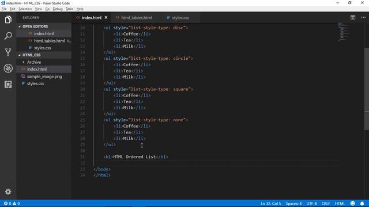Open index.html in HTML_CSS folder

pyautogui.click(x=44, y=69)
